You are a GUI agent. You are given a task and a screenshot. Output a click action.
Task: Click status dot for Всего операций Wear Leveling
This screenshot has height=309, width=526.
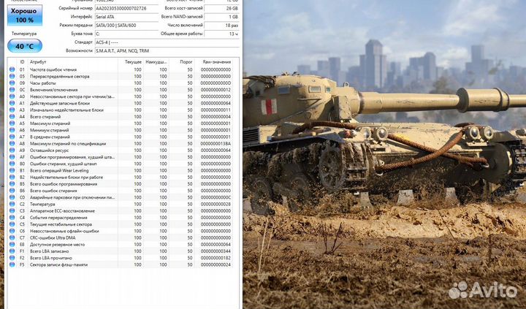coord(12,170)
